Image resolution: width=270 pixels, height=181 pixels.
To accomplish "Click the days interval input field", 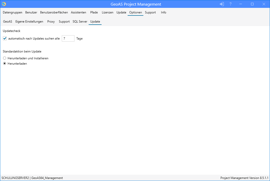I will click(68, 39).
